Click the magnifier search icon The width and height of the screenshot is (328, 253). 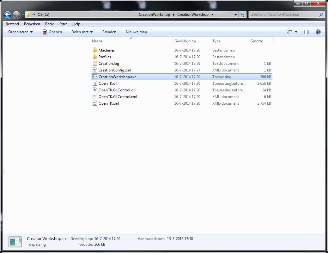pyautogui.click(x=321, y=15)
